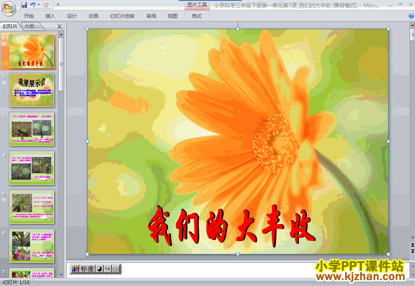415x286 pixels.
Task: Click the thumbnail pane scroll down arrow
Action: [61, 275]
